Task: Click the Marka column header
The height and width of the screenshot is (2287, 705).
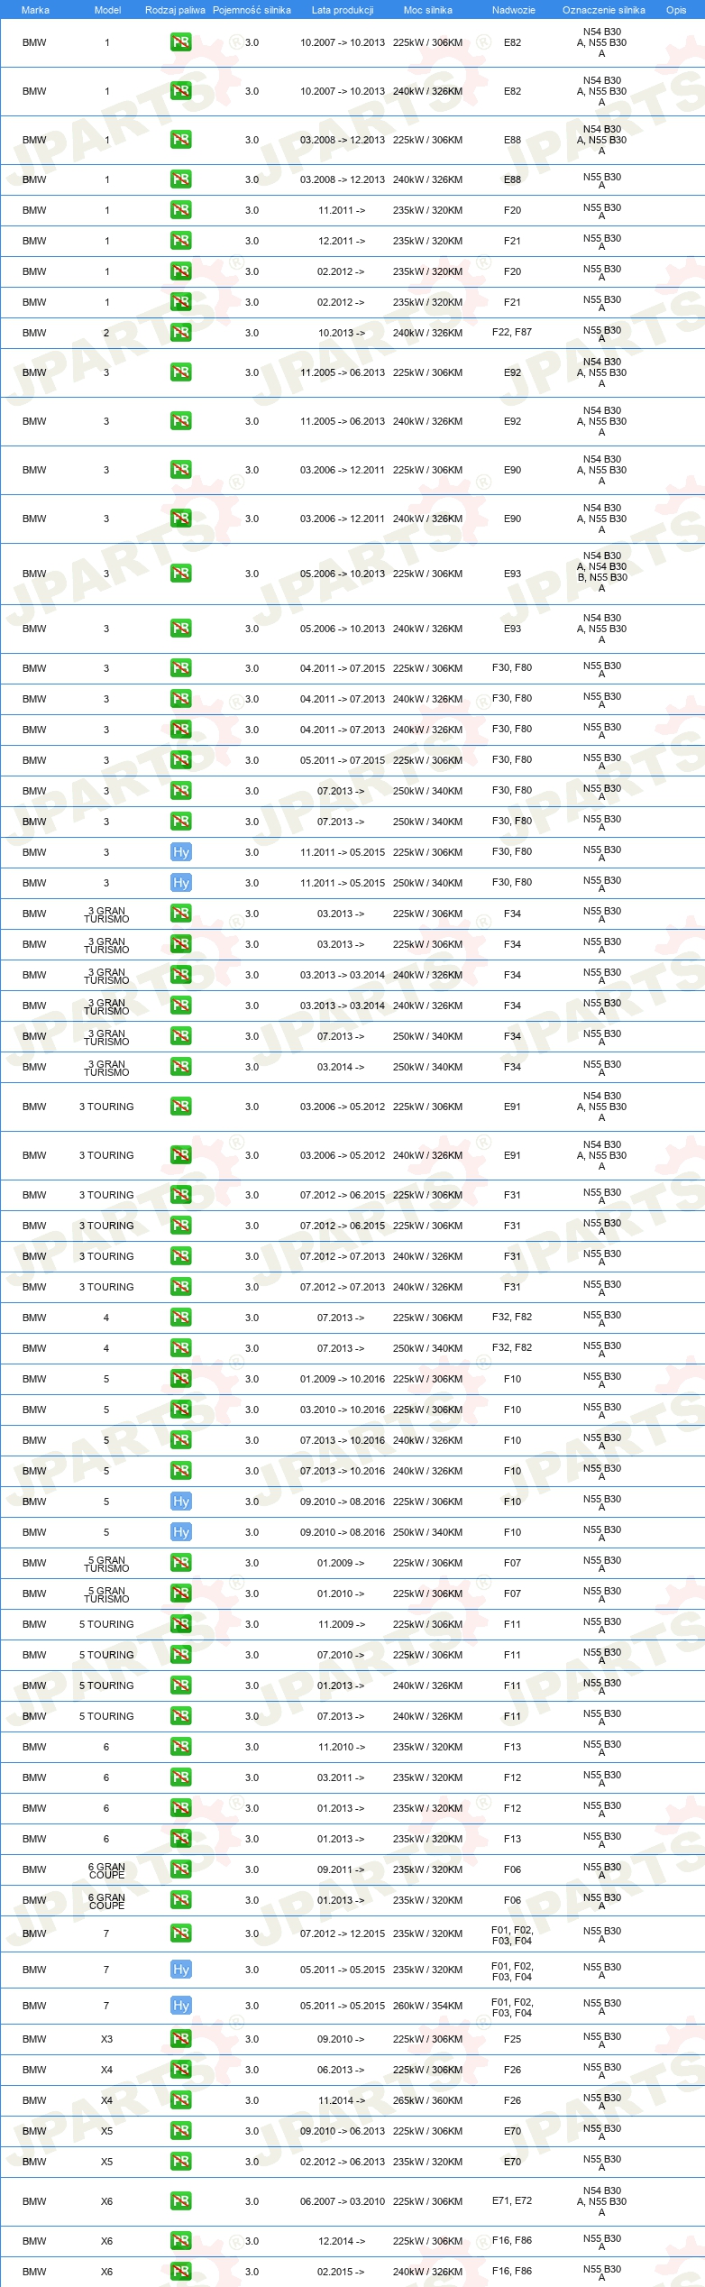Action: (x=35, y=10)
